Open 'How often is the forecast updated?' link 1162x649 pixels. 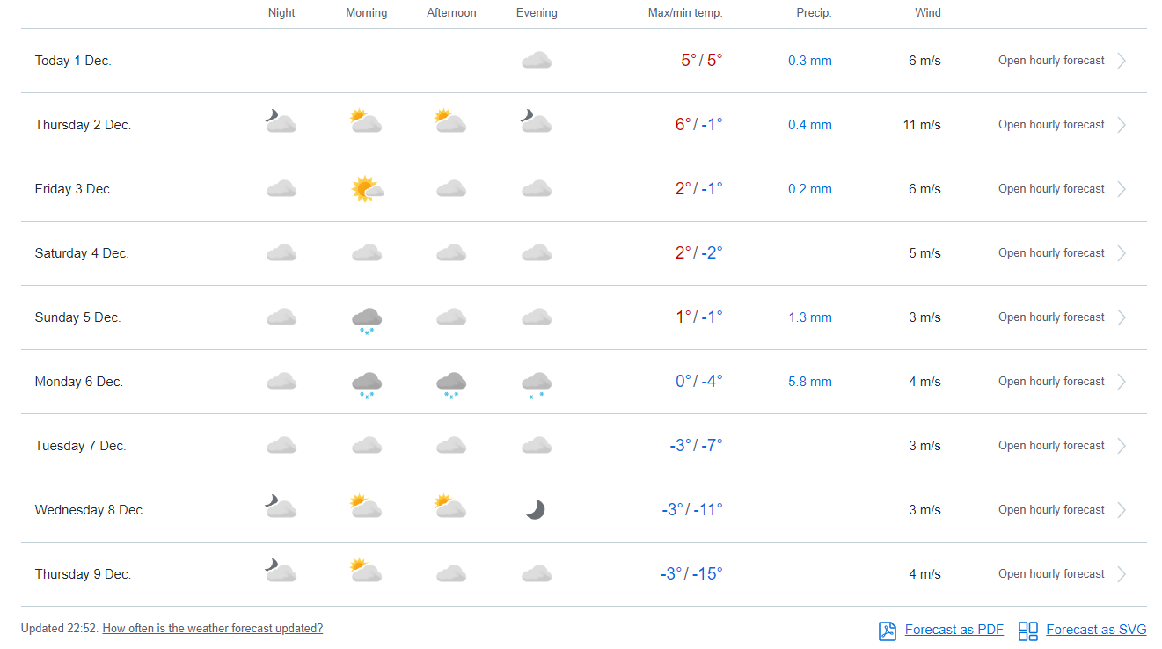pos(212,629)
